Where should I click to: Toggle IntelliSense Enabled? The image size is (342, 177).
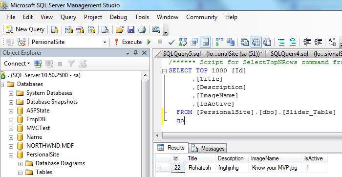click(x=205, y=42)
